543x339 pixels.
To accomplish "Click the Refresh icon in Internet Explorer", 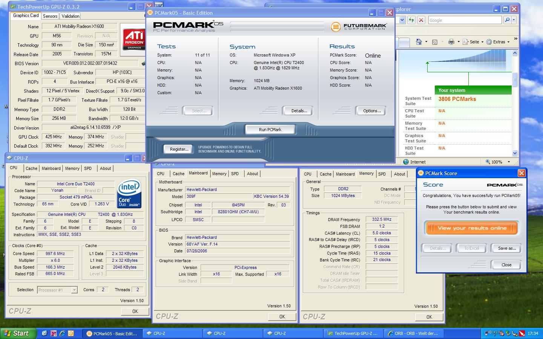I will pos(411,20).
